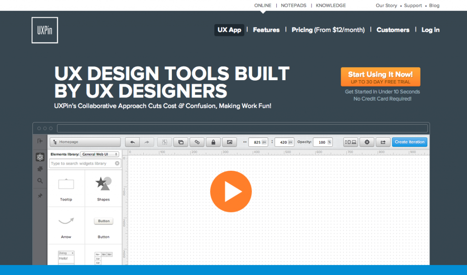The width and height of the screenshot is (467, 275).
Task: Click the Create iteration button
Action: [x=410, y=142]
